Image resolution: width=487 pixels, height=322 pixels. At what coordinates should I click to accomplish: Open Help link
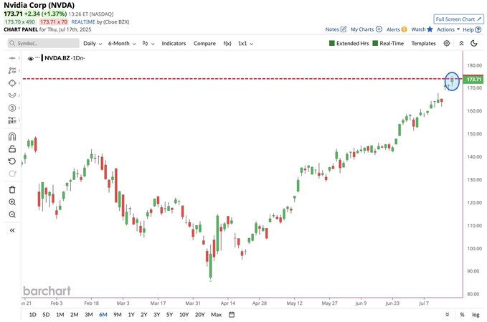472,29
